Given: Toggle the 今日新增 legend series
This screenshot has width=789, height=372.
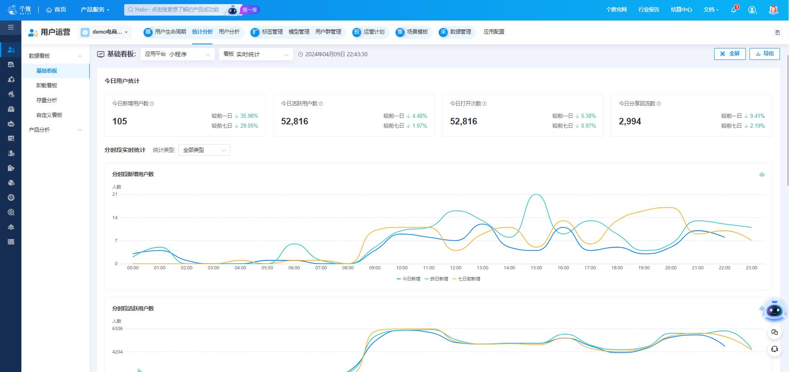Looking at the screenshot, I should [408, 279].
